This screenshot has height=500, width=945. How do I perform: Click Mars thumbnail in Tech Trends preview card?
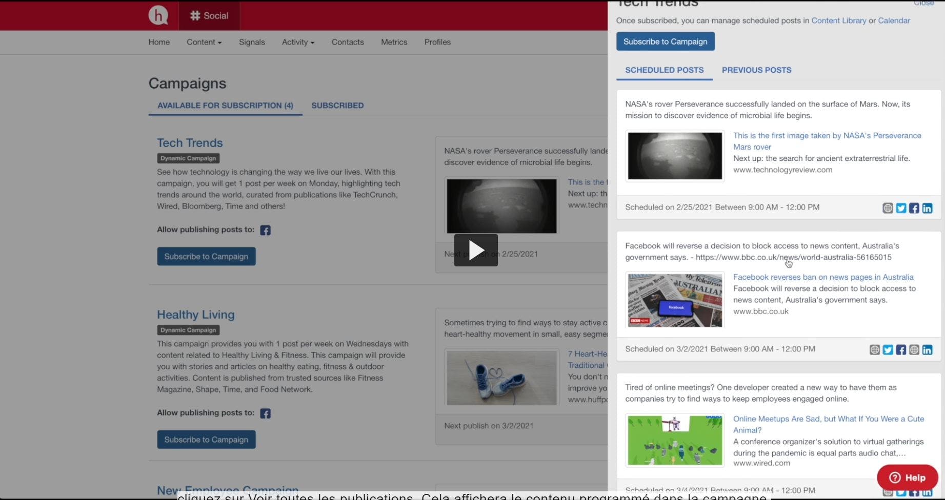click(x=501, y=206)
